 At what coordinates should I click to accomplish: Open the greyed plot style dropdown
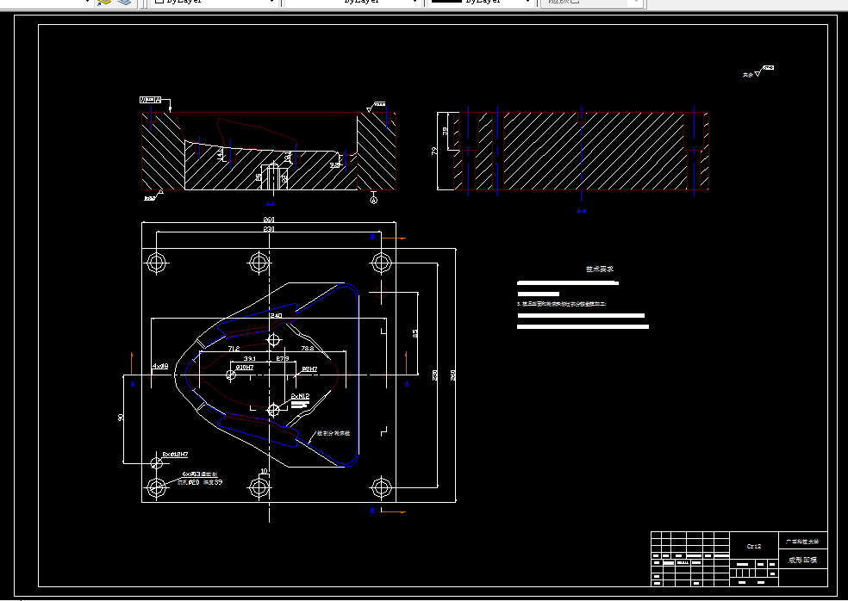pos(591,3)
